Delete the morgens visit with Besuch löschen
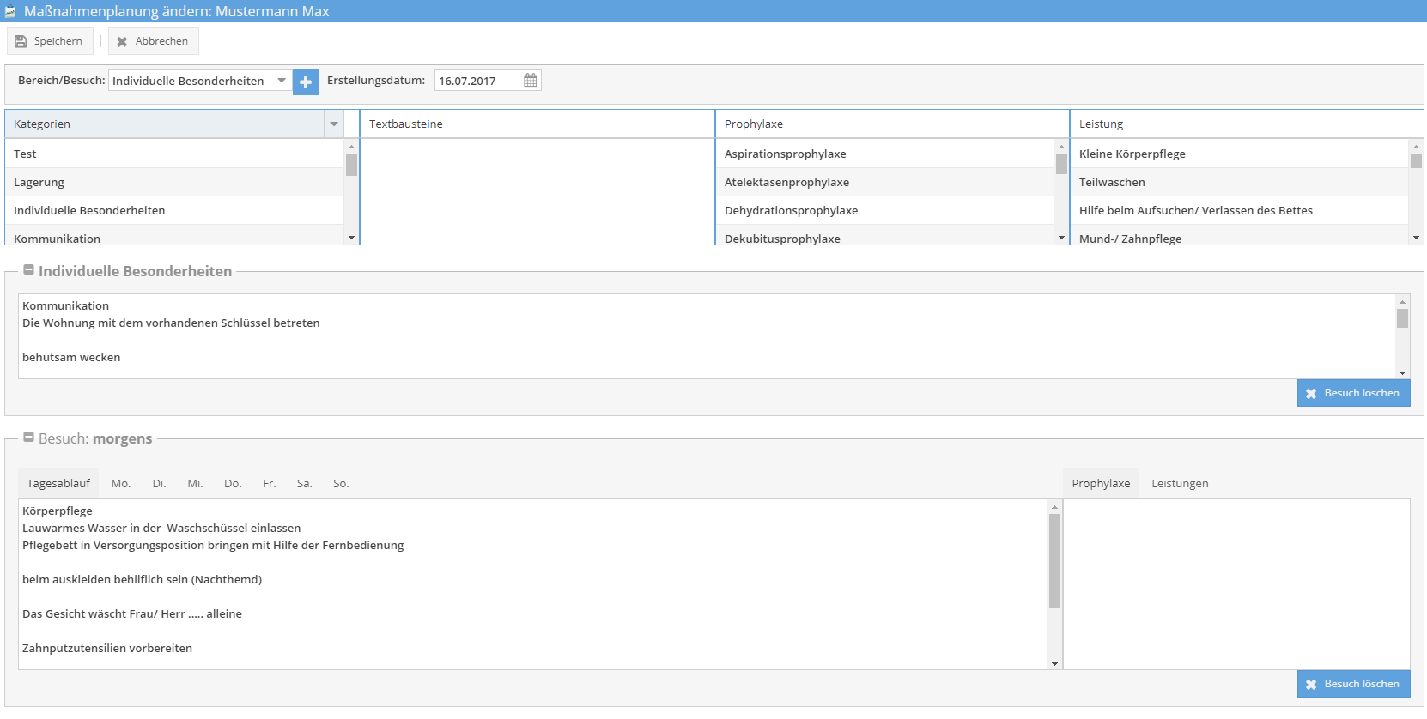1427x719 pixels. pyautogui.click(x=1353, y=684)
